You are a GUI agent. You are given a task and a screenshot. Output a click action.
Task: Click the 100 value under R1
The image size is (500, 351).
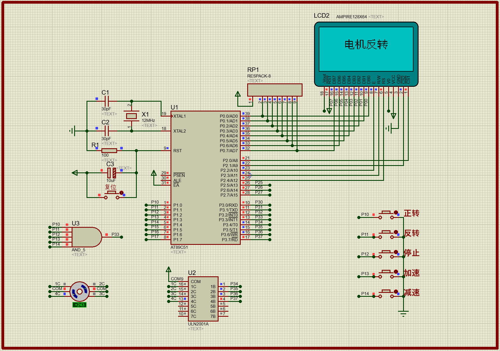click(x=105, y=155)
